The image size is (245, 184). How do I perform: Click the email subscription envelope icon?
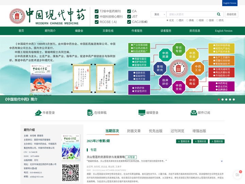pyautogui.click(x=194, y=113)
